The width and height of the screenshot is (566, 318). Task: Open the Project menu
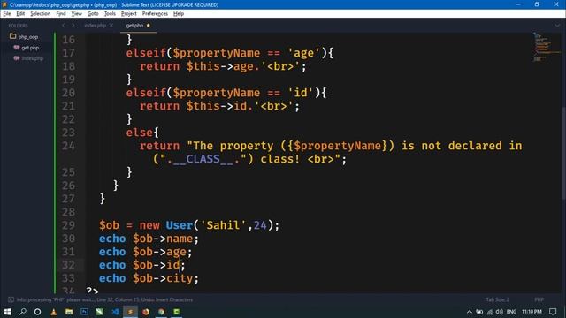point(129,14)
